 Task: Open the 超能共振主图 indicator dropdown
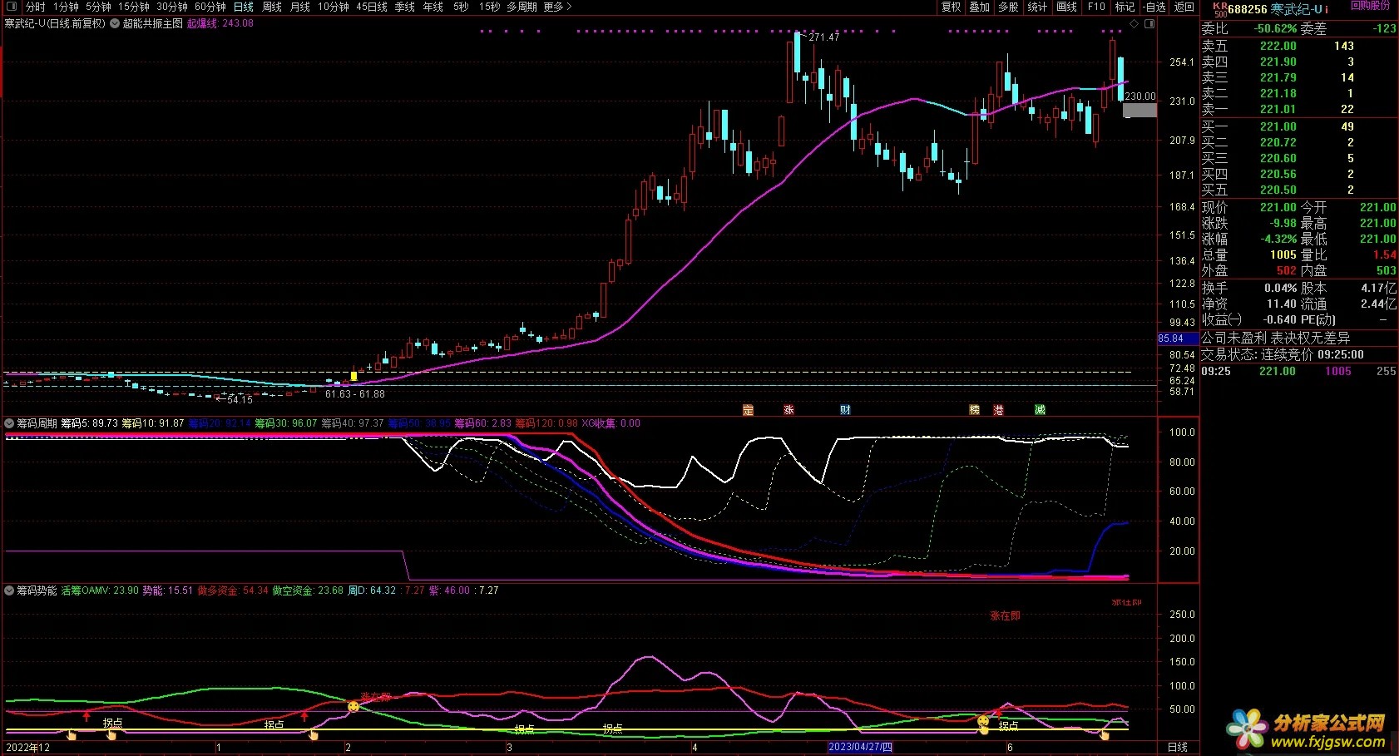(115, 24)
